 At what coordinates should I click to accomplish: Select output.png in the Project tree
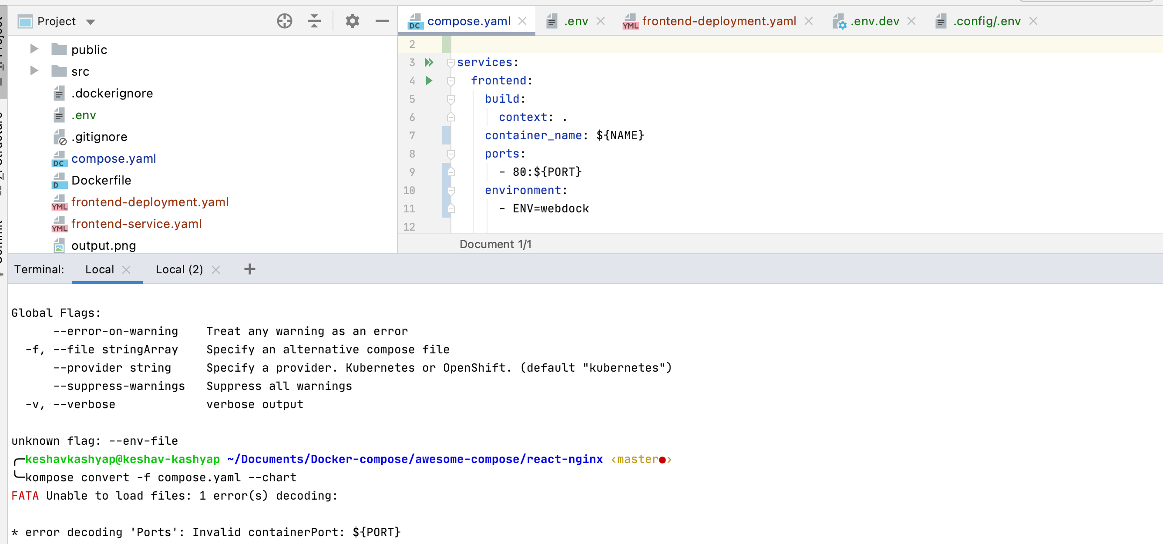coord(104,245)
